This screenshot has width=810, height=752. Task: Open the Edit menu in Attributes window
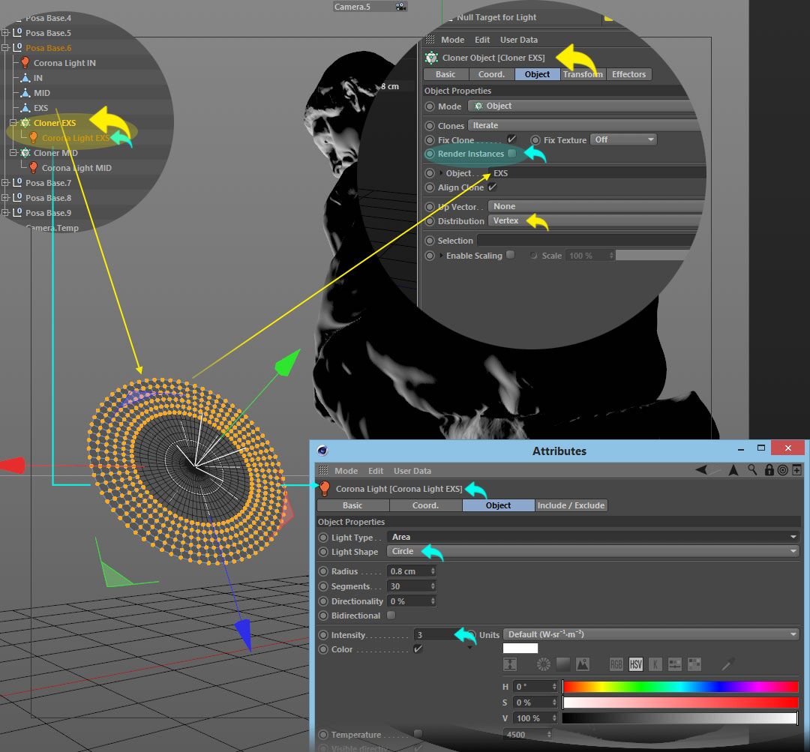coord(376,471)
